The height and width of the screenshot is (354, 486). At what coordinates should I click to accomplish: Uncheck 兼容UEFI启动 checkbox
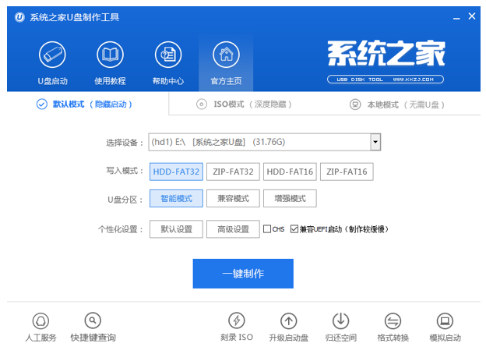point(294,229)
